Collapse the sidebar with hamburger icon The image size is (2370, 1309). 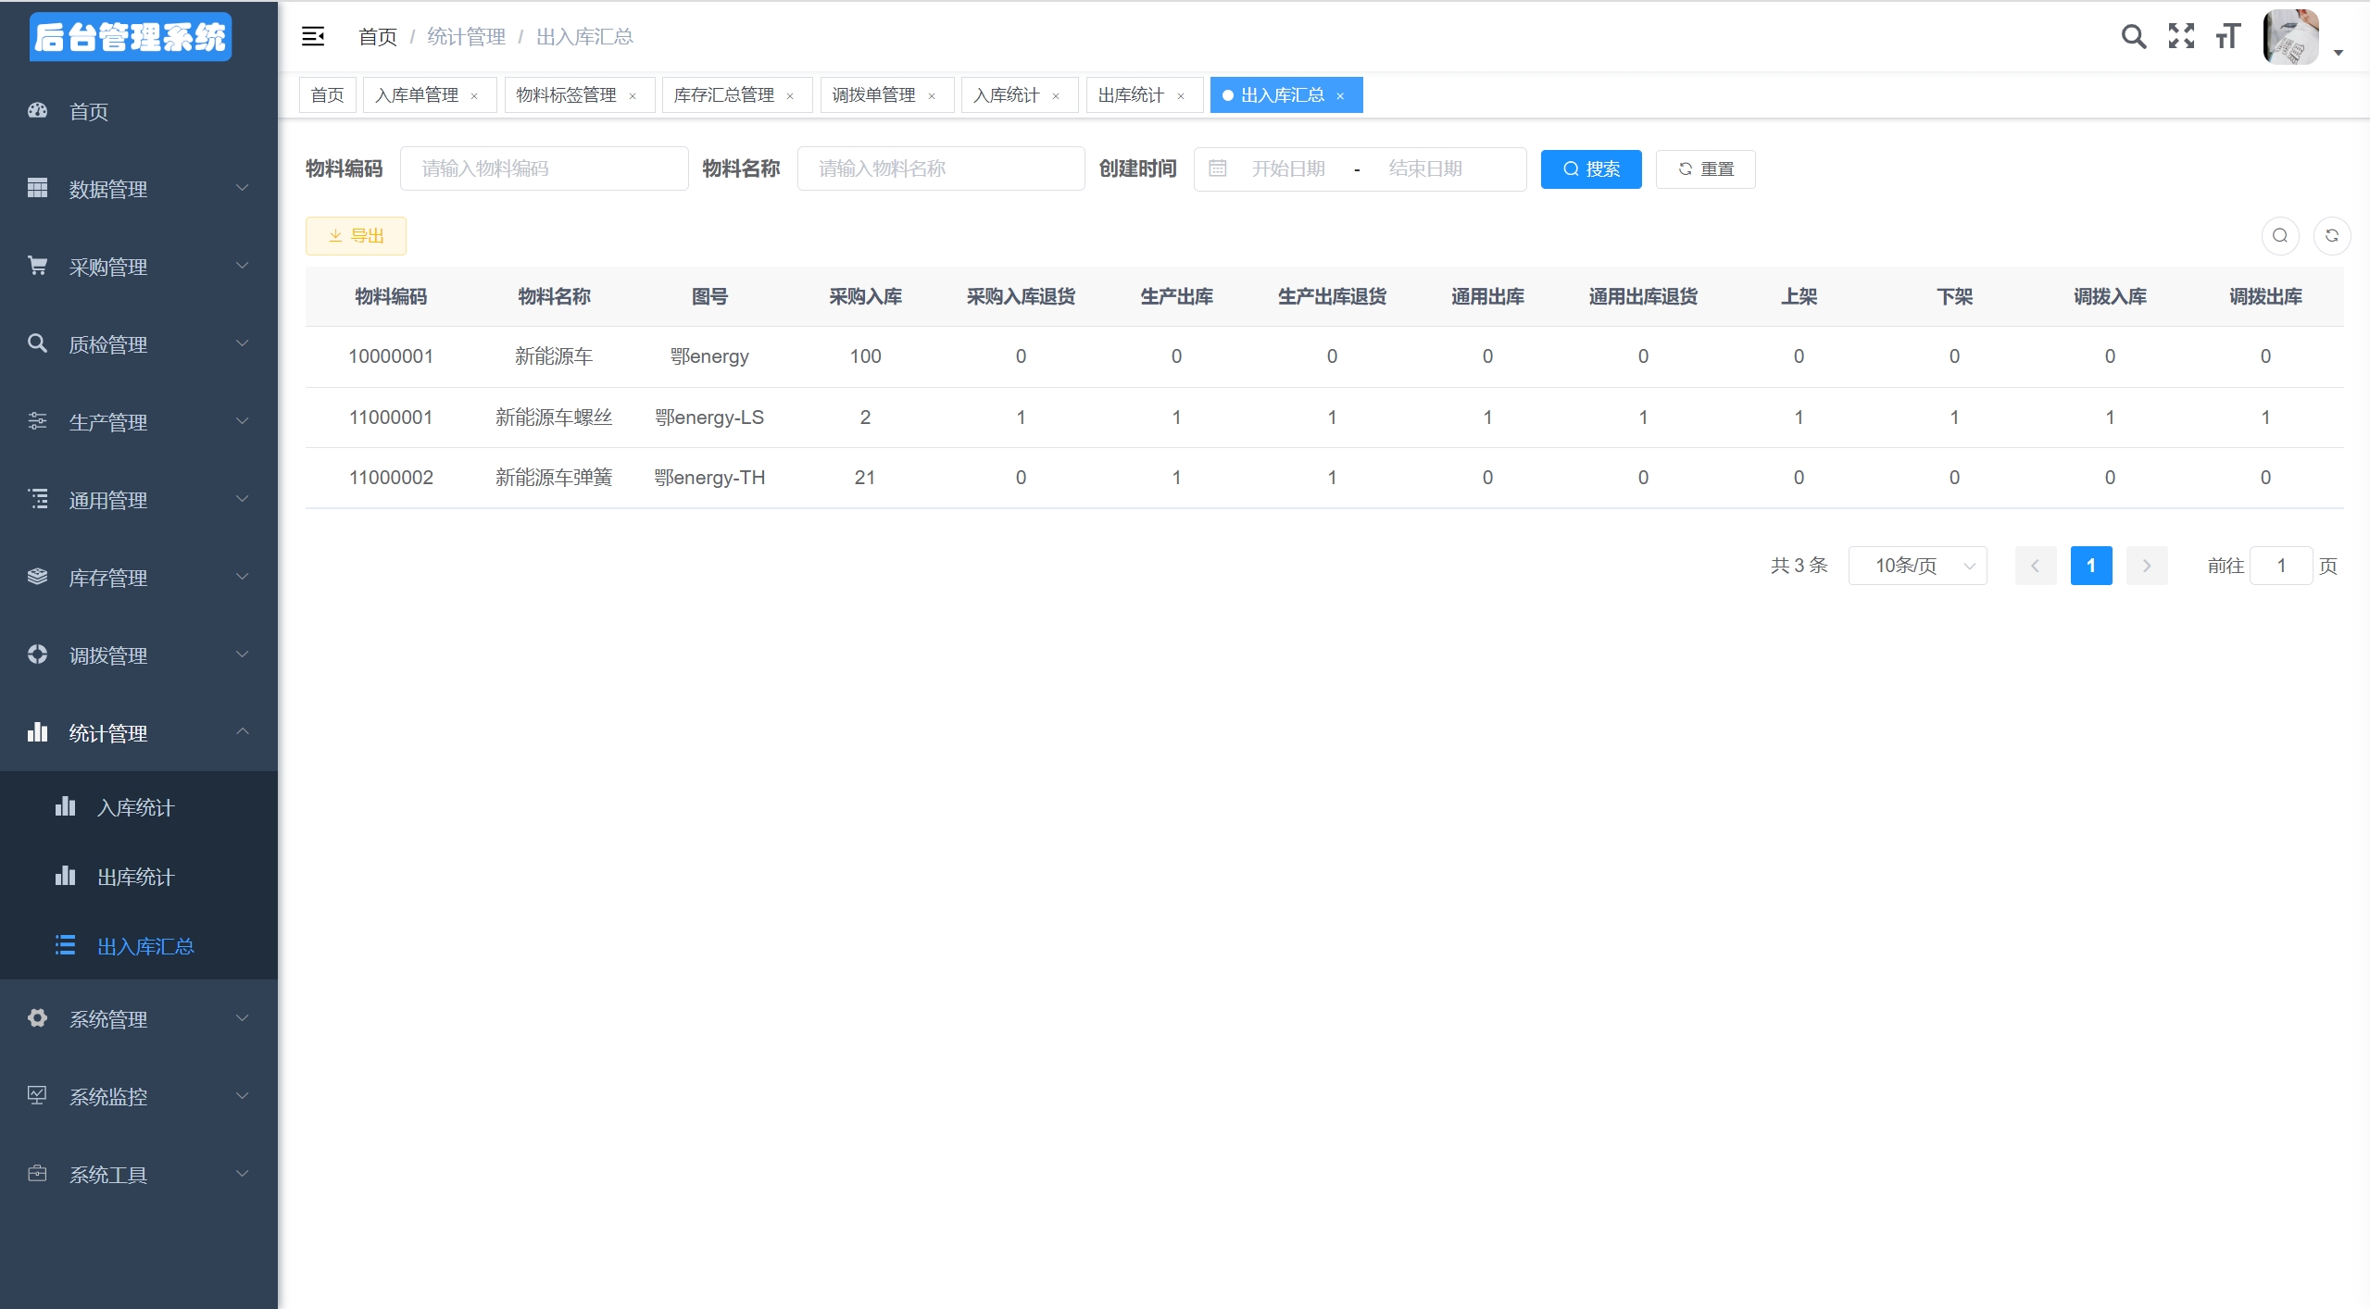point(313,37)
